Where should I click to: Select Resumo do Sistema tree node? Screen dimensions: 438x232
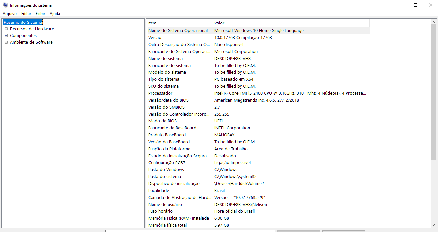point(23,23)
